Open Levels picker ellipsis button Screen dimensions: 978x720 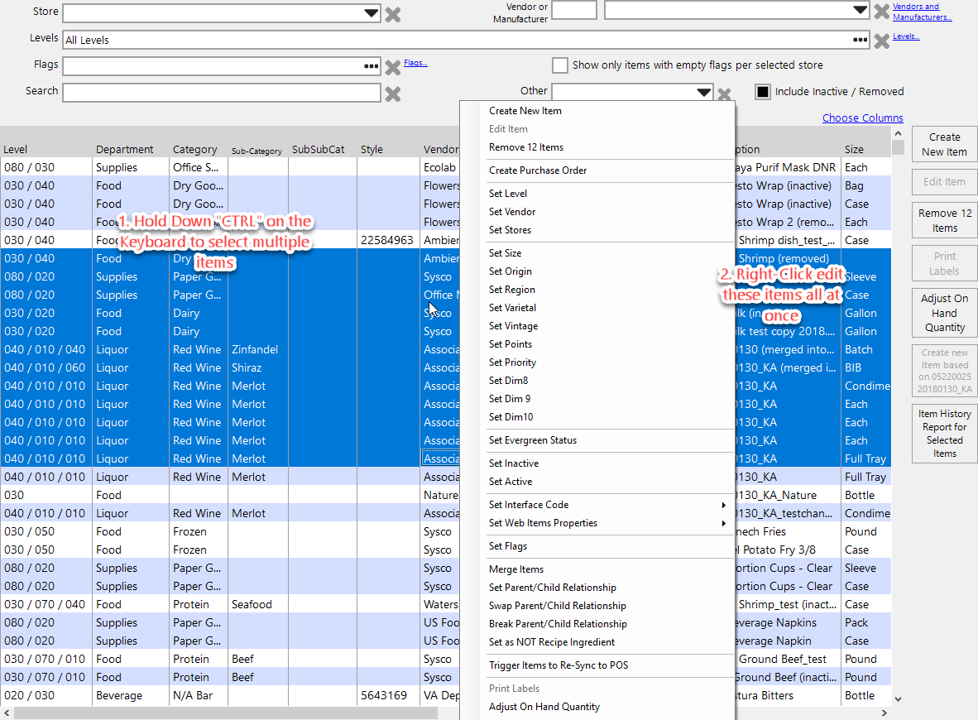861,40
